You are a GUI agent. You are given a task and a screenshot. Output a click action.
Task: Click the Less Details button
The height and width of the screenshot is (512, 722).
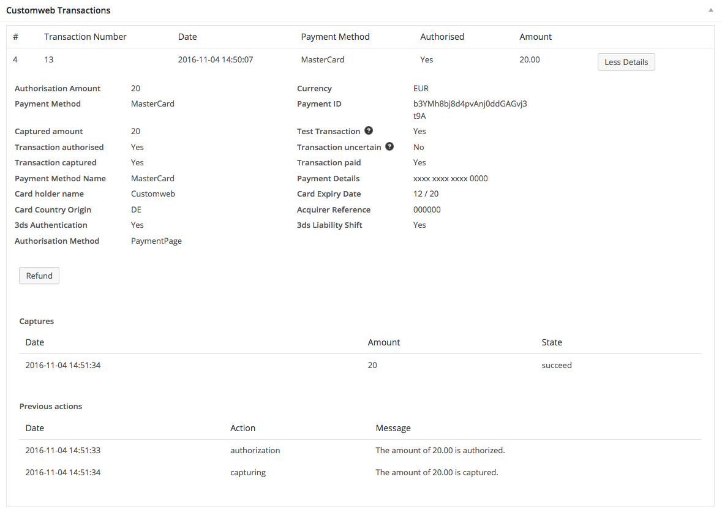tap(626, 62)
